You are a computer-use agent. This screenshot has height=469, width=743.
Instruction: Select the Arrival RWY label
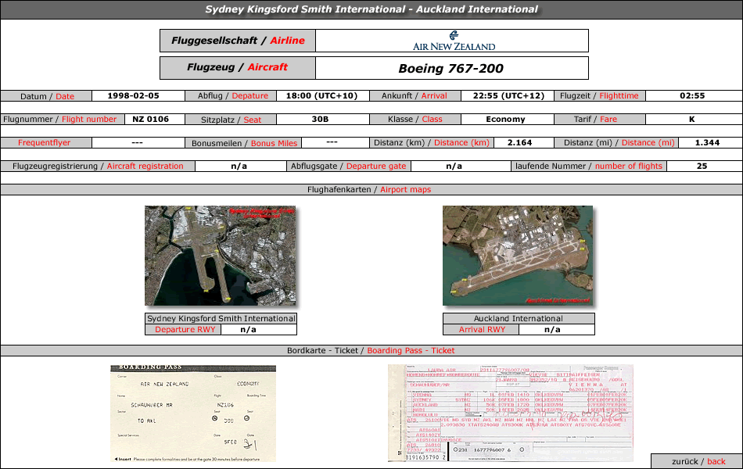tap(481, 330)
